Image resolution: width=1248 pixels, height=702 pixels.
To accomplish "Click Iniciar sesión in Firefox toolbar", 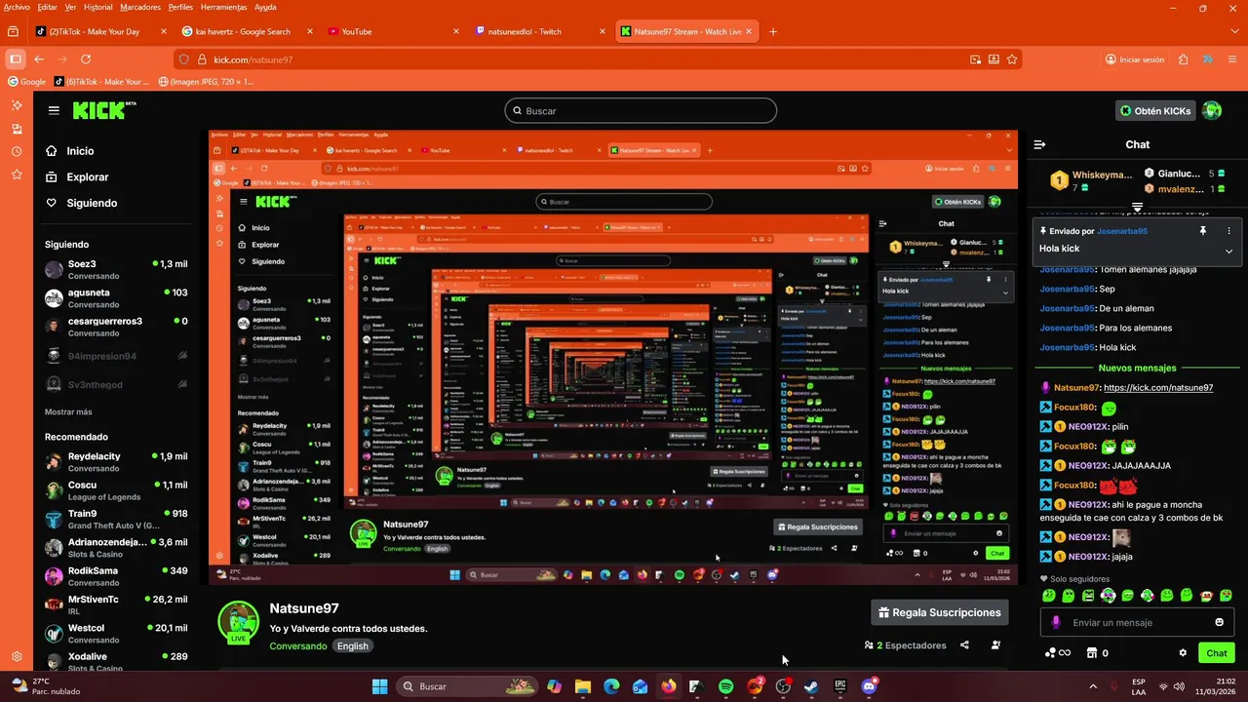I will tap(1135, 59).
